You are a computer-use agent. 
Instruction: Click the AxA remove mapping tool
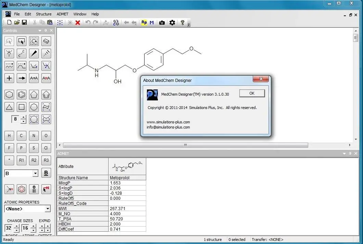(46, 78)
